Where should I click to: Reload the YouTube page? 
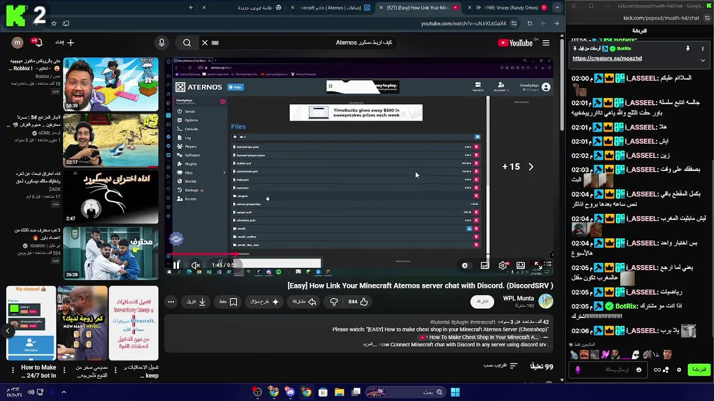[x=529, y=23]
